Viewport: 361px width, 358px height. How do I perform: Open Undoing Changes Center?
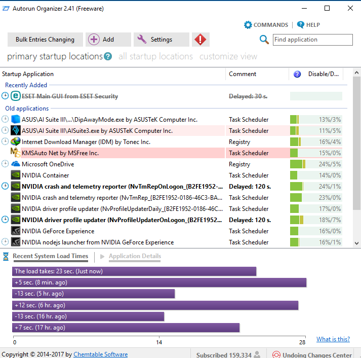coord(312,355)
